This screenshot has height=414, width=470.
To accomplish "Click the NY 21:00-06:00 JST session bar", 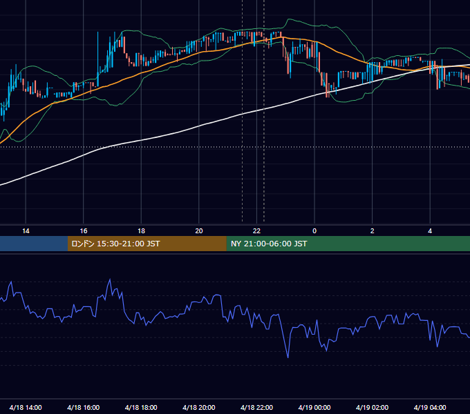I will [x=348, y=244].
